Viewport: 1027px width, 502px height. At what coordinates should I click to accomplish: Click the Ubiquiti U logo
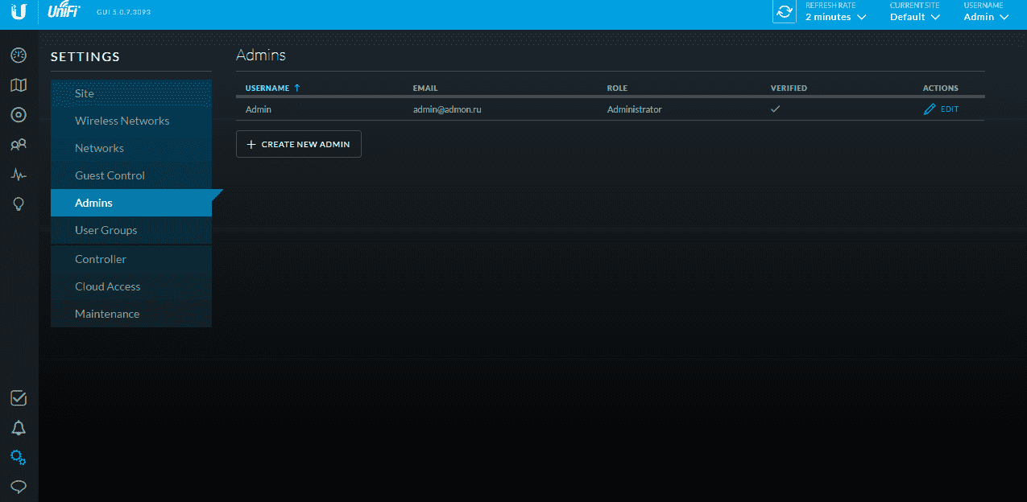click(x=19, y=12)
